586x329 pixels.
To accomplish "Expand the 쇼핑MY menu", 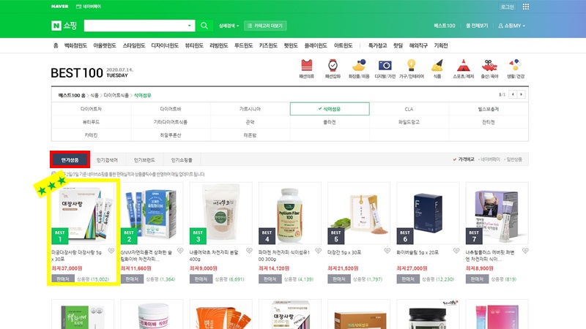I will 511,26.
